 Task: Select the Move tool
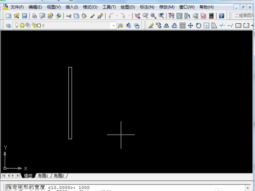(x=190, y=26)
